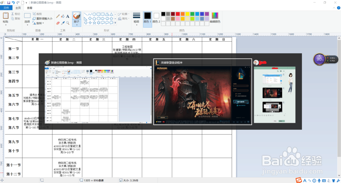Click the Sogou input method S logo
The height and width of the screenshot is (183, 341).
[x=299, y=180]
